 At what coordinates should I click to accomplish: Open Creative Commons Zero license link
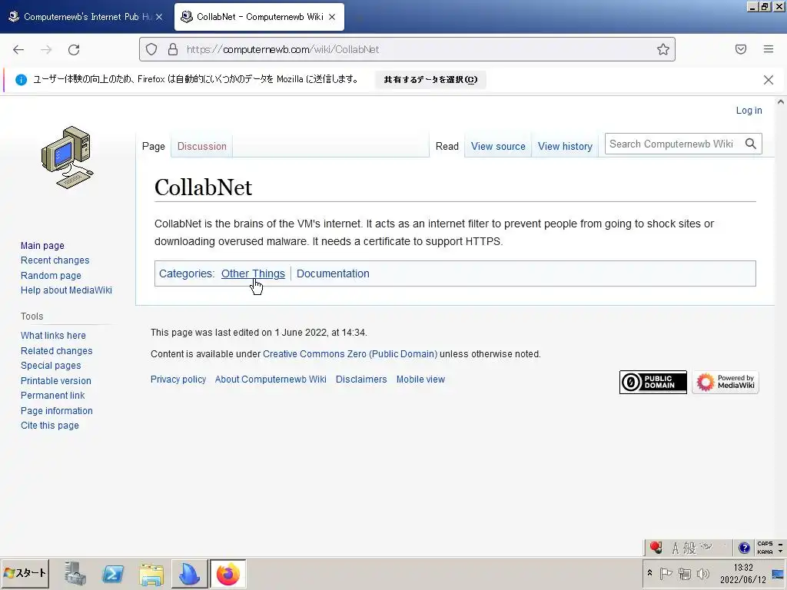[x=350, y=353]
